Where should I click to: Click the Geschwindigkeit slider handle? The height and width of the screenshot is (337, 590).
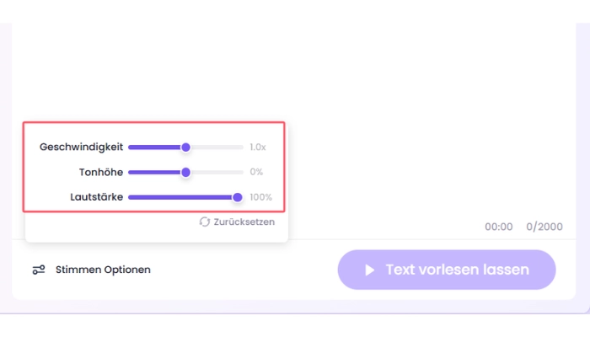pyautogui.click(x=185, y=147)
